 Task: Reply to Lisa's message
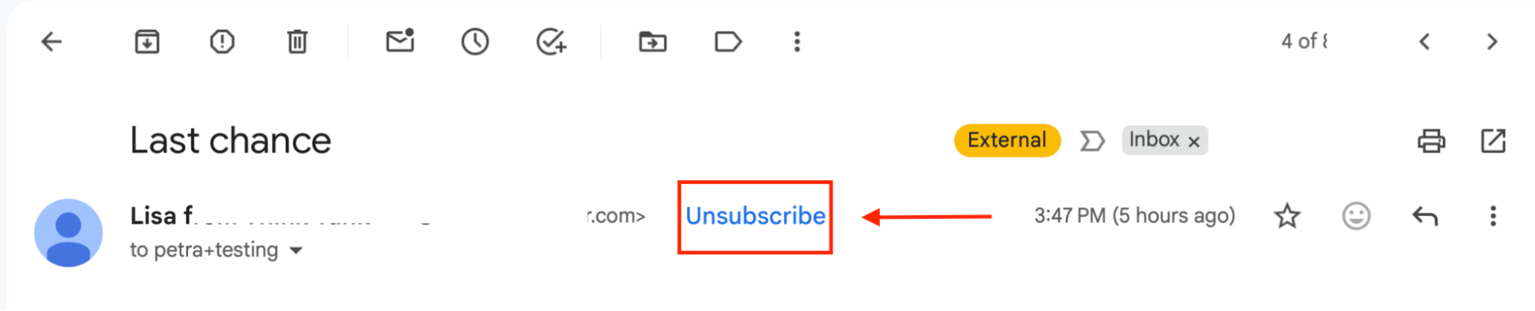click(1424, 216)
